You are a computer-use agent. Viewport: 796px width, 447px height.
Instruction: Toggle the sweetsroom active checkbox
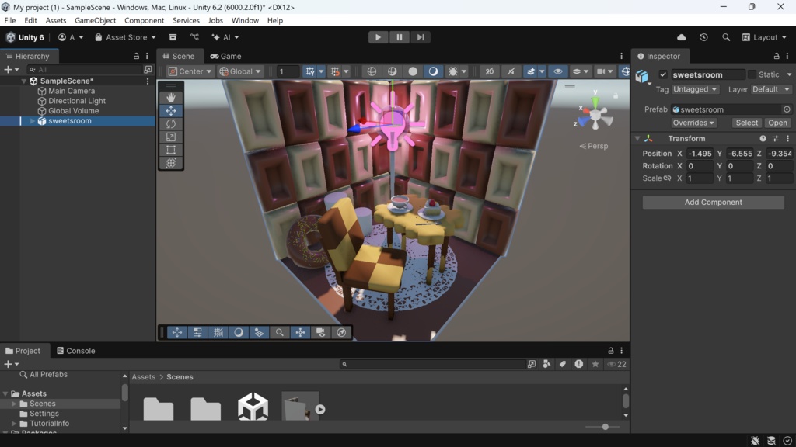click(663, 74)
